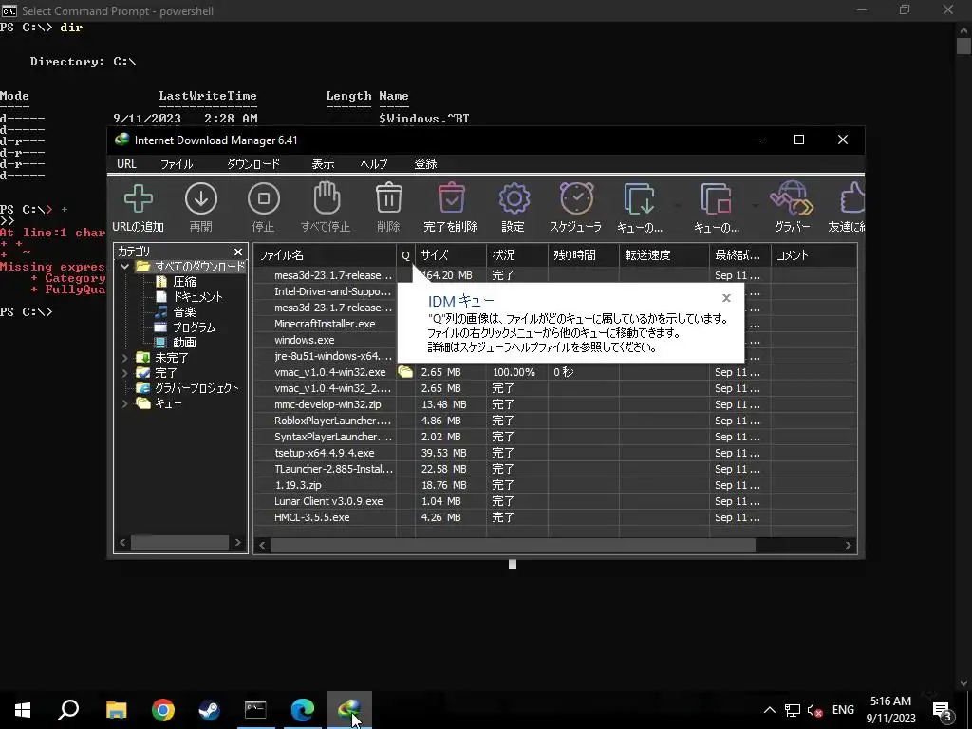Screen dimensions: 972x729
Task: Click the すべて停止 (Stop All) hand icon
Action: 327,197
